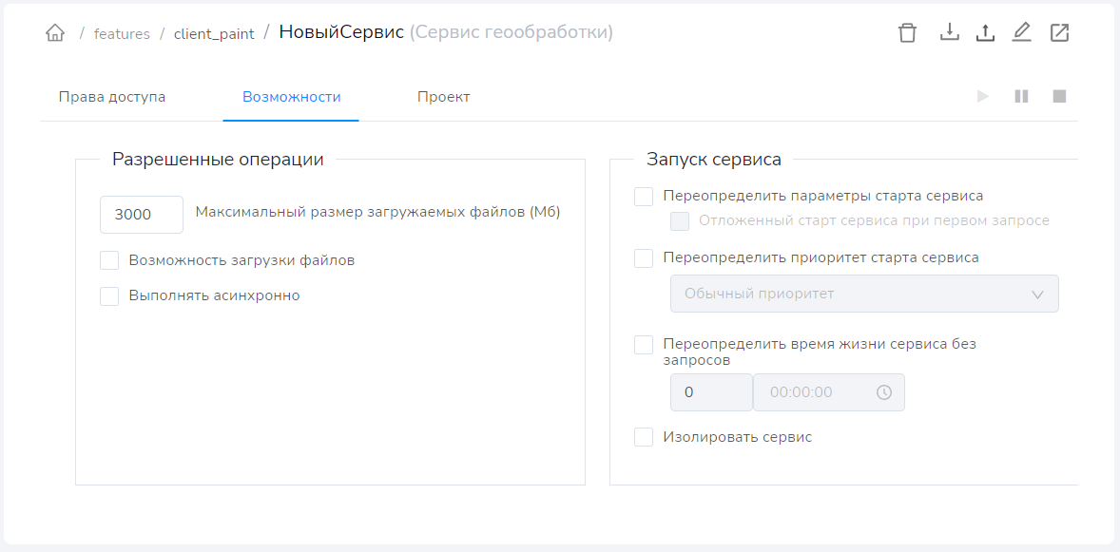This screenshot has height=552, width=1120.
Task: Start the service with play icon
Action: [x=983, y=96]
